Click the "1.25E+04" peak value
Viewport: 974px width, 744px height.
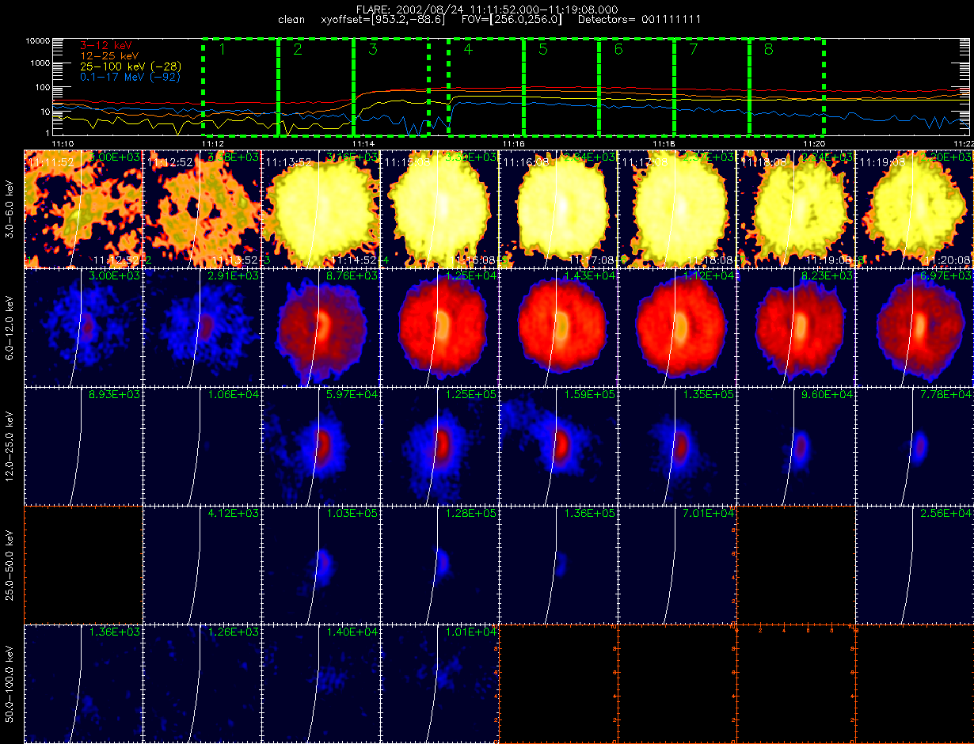coord(471,275)
